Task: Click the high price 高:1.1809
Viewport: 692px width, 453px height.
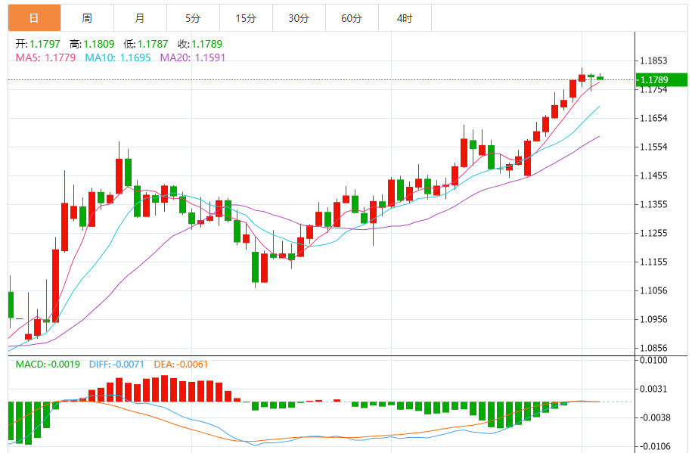Action: click(x=92, y=44)
